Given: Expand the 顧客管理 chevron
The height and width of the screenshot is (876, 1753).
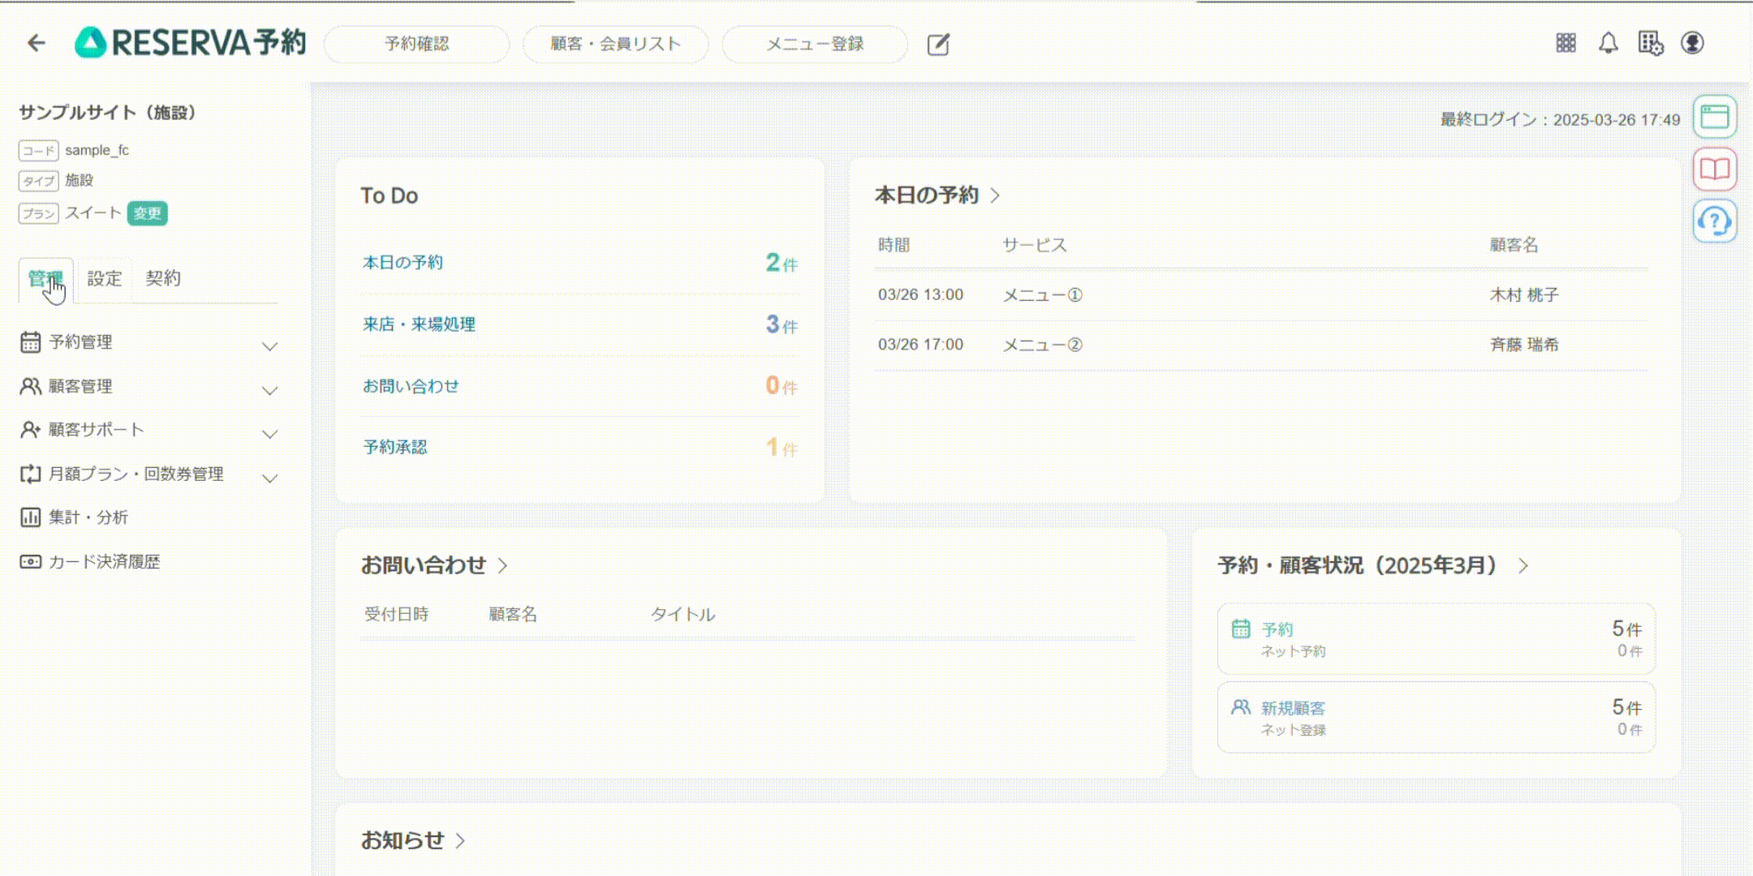Looking at the screenshot, I should point(270,390).
